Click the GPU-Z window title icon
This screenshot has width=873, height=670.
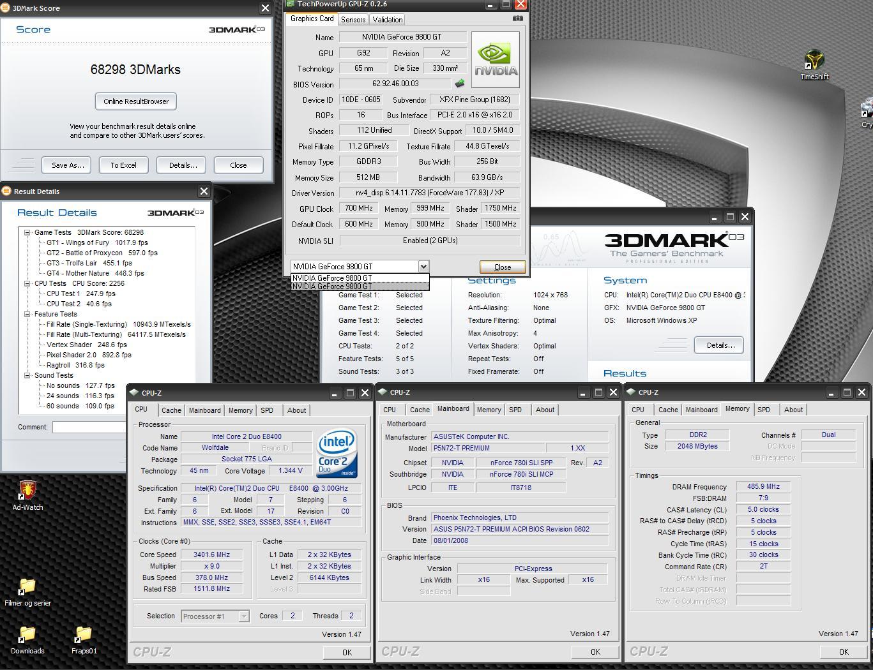pos(291,4)
